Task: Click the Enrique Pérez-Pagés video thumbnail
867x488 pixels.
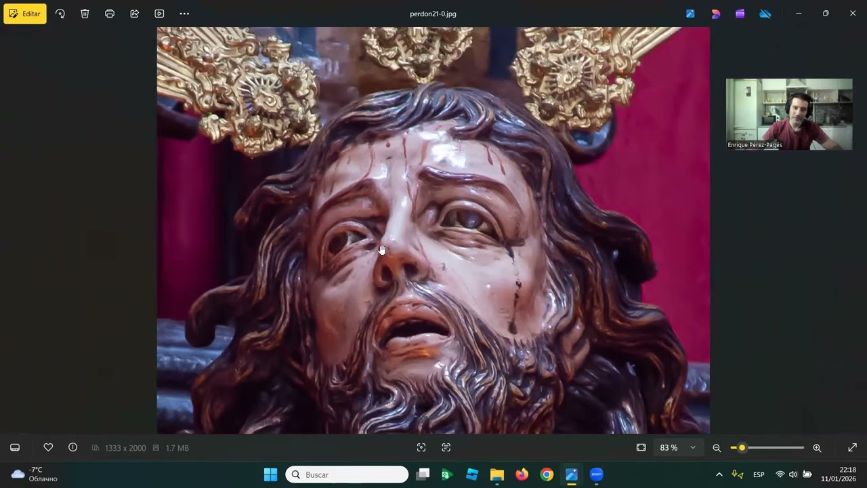Action: (789, 114)
